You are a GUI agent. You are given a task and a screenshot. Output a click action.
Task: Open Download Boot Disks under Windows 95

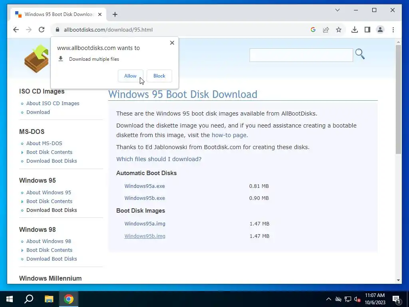pos(52,210)
